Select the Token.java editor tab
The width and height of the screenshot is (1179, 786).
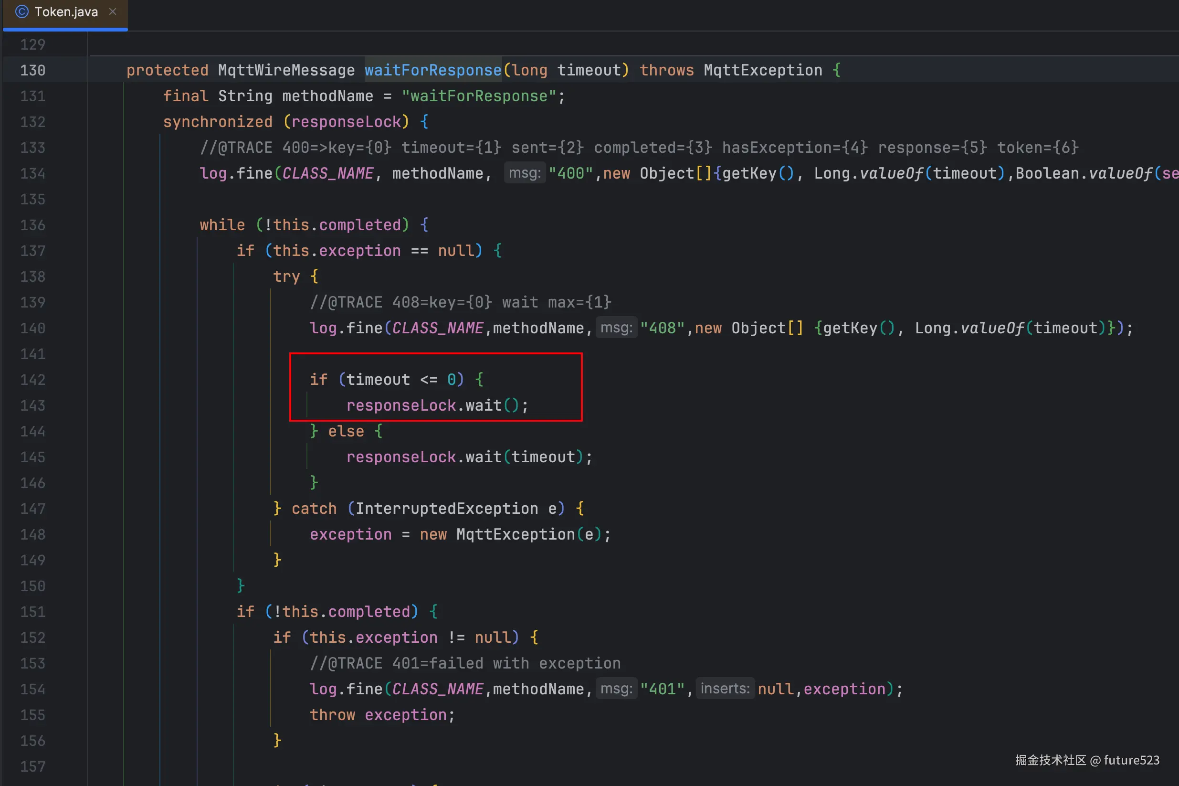(66, 12)
